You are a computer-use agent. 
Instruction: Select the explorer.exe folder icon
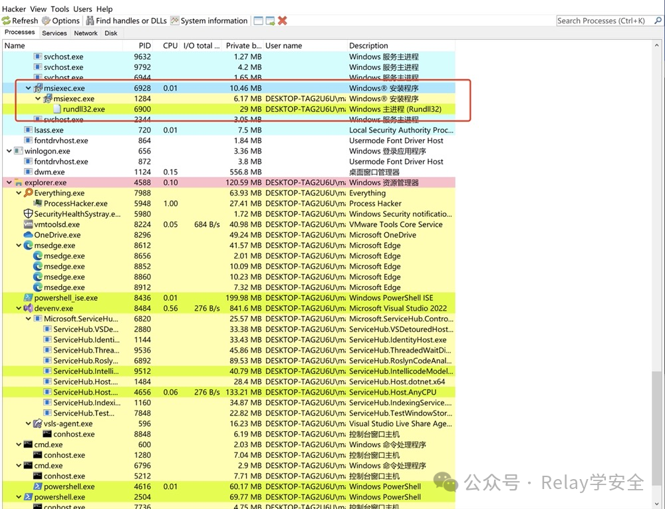pyautogui.click(x=18, y=182)
